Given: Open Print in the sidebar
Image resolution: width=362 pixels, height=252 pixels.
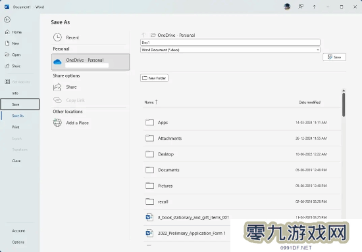Looking at the screenshot, I should [16, 127].
